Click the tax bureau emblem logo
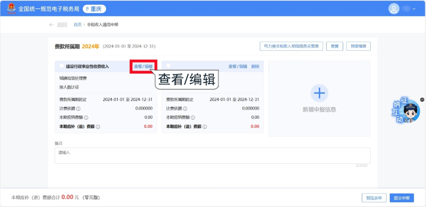The image size is (426, 207). tap(11, 9)
